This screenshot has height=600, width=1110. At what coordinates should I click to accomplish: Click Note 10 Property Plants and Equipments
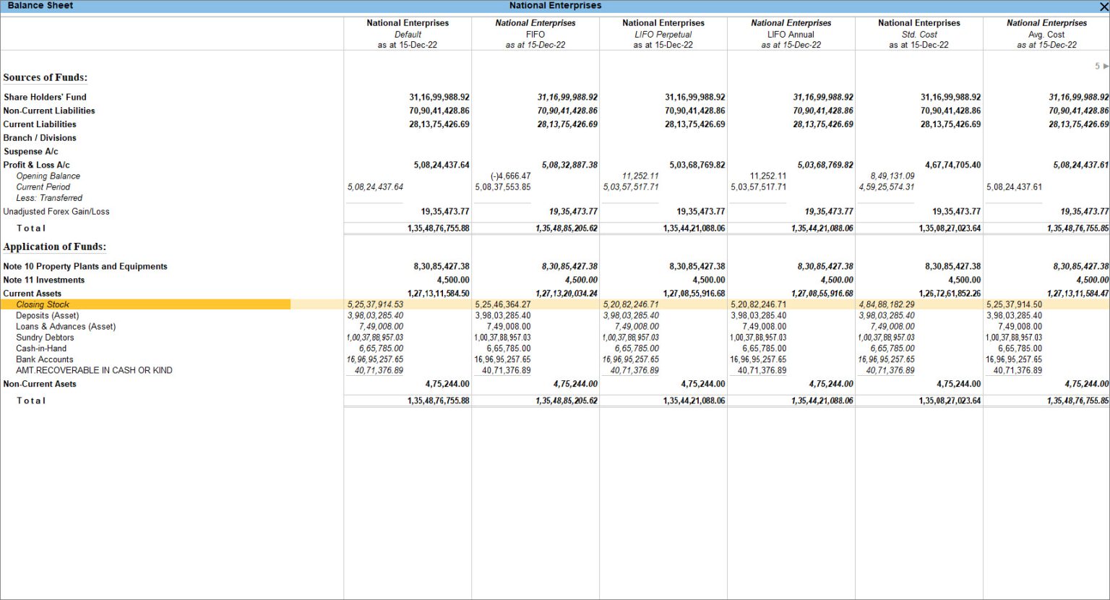[85, 266]
